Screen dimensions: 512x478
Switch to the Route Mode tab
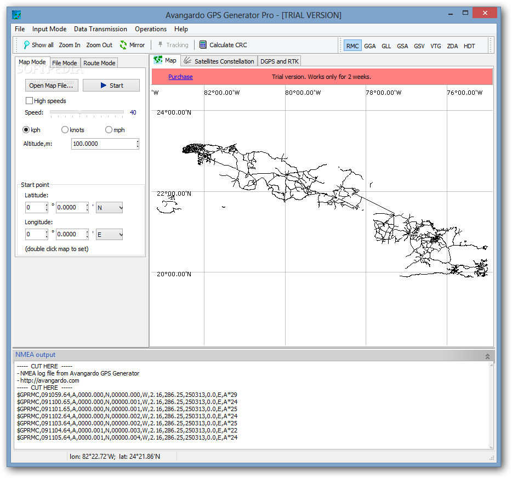99,63
